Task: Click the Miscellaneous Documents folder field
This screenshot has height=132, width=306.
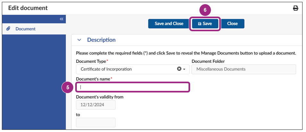Action: coord(243,69)
